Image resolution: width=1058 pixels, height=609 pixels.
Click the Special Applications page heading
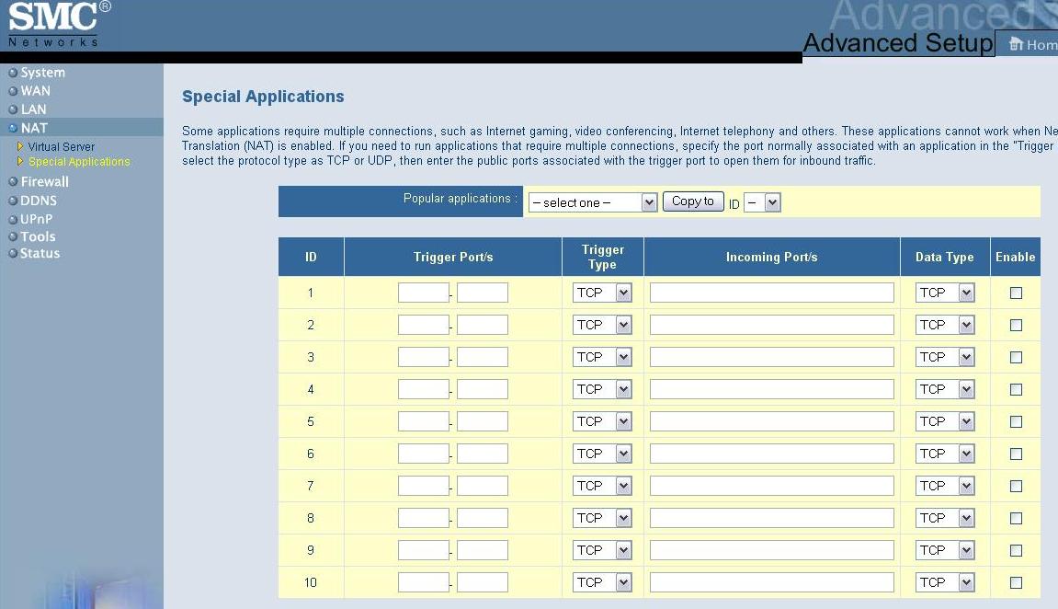(263, 97)
